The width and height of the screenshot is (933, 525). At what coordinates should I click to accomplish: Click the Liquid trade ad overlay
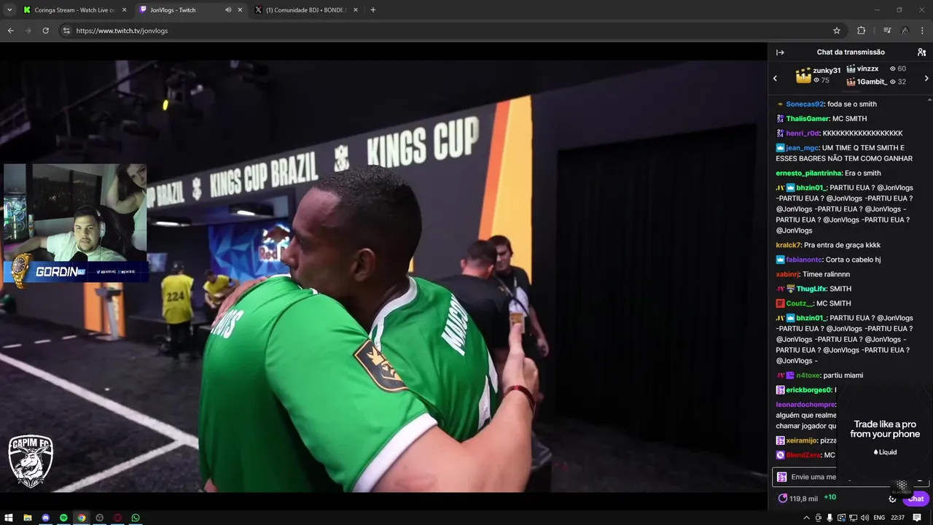pyautogui.click(x=885, y=436)
